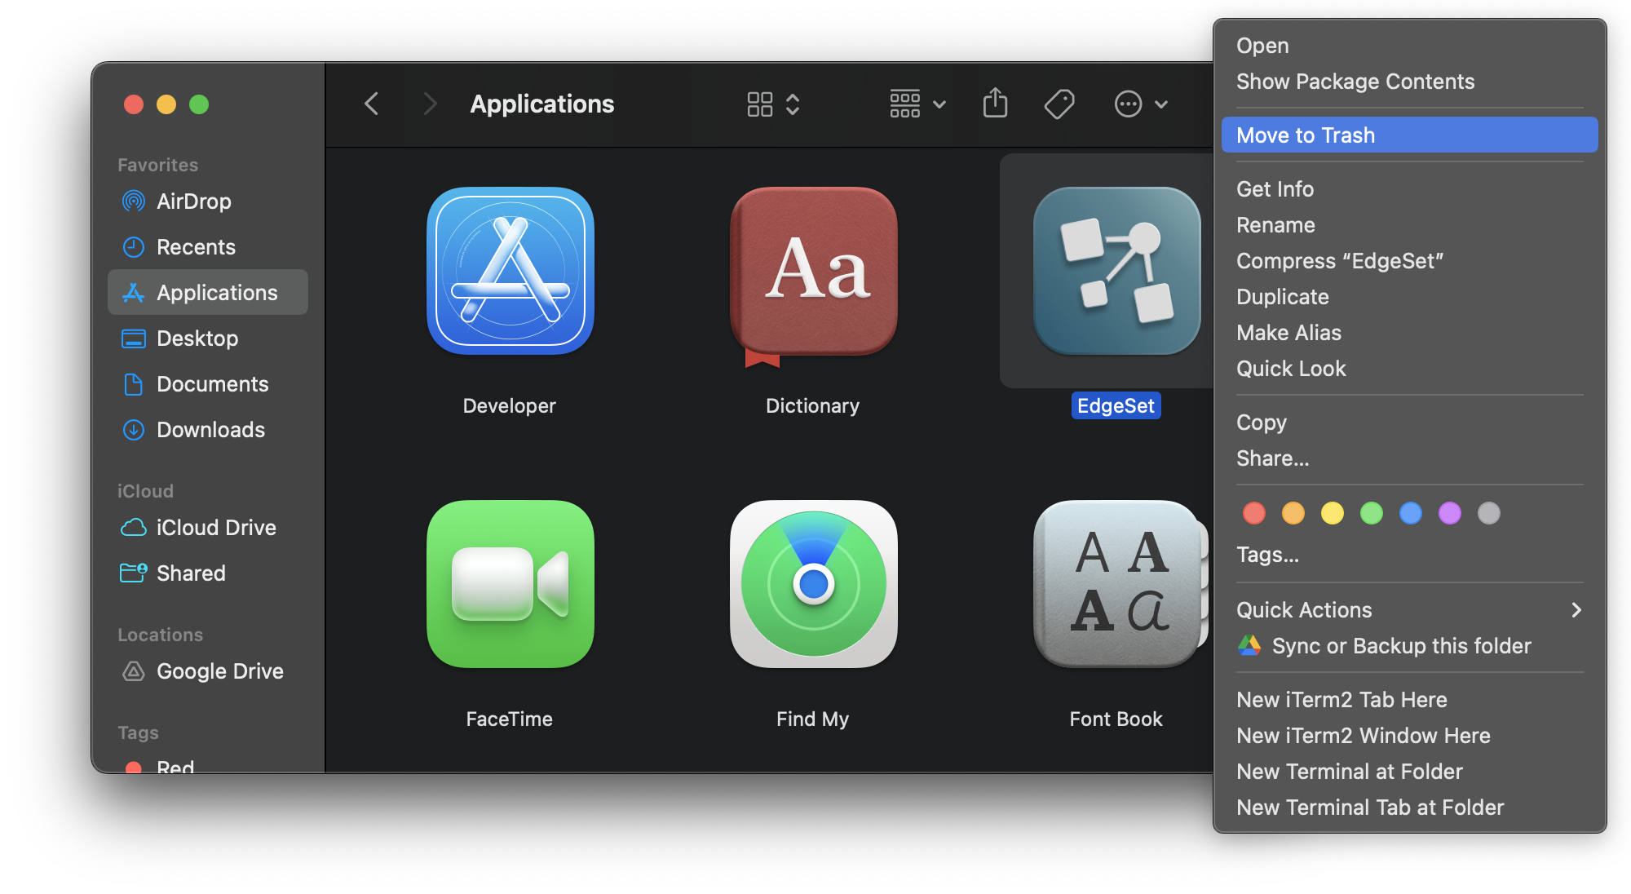
Task: Open the Developer app icon
Action: 511,271
